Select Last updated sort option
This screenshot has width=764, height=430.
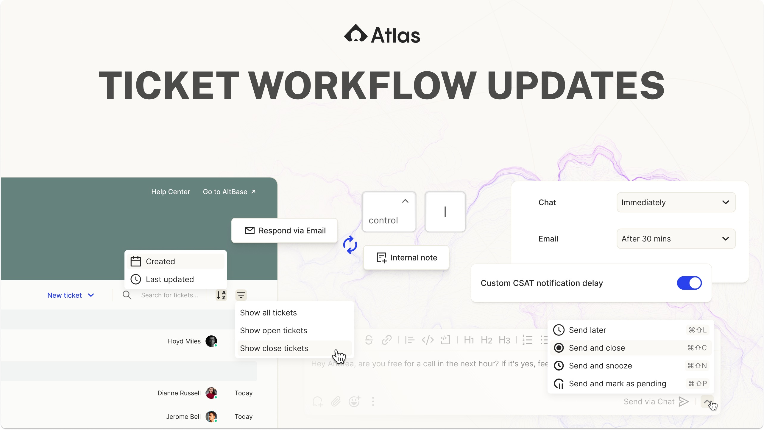pyautogui.click(x=170, y=279)
